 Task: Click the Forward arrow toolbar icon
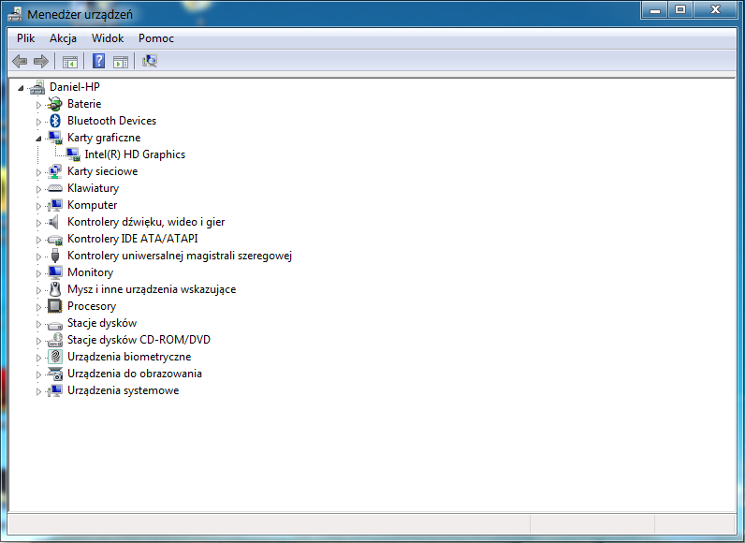(x=41, y=61)
